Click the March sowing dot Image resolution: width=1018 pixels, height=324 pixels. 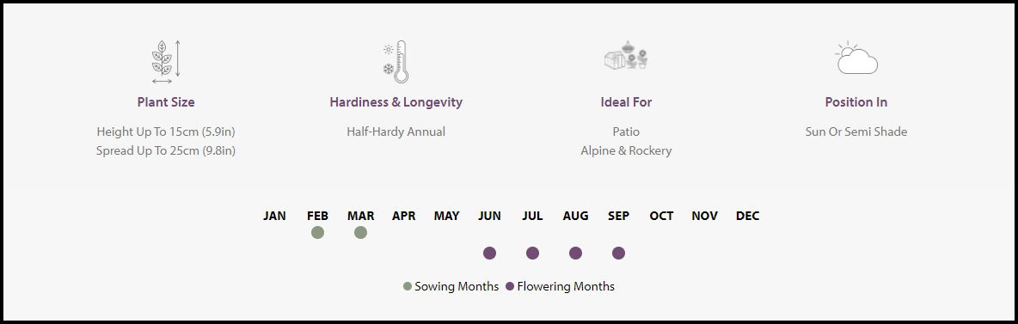point(361,232)
